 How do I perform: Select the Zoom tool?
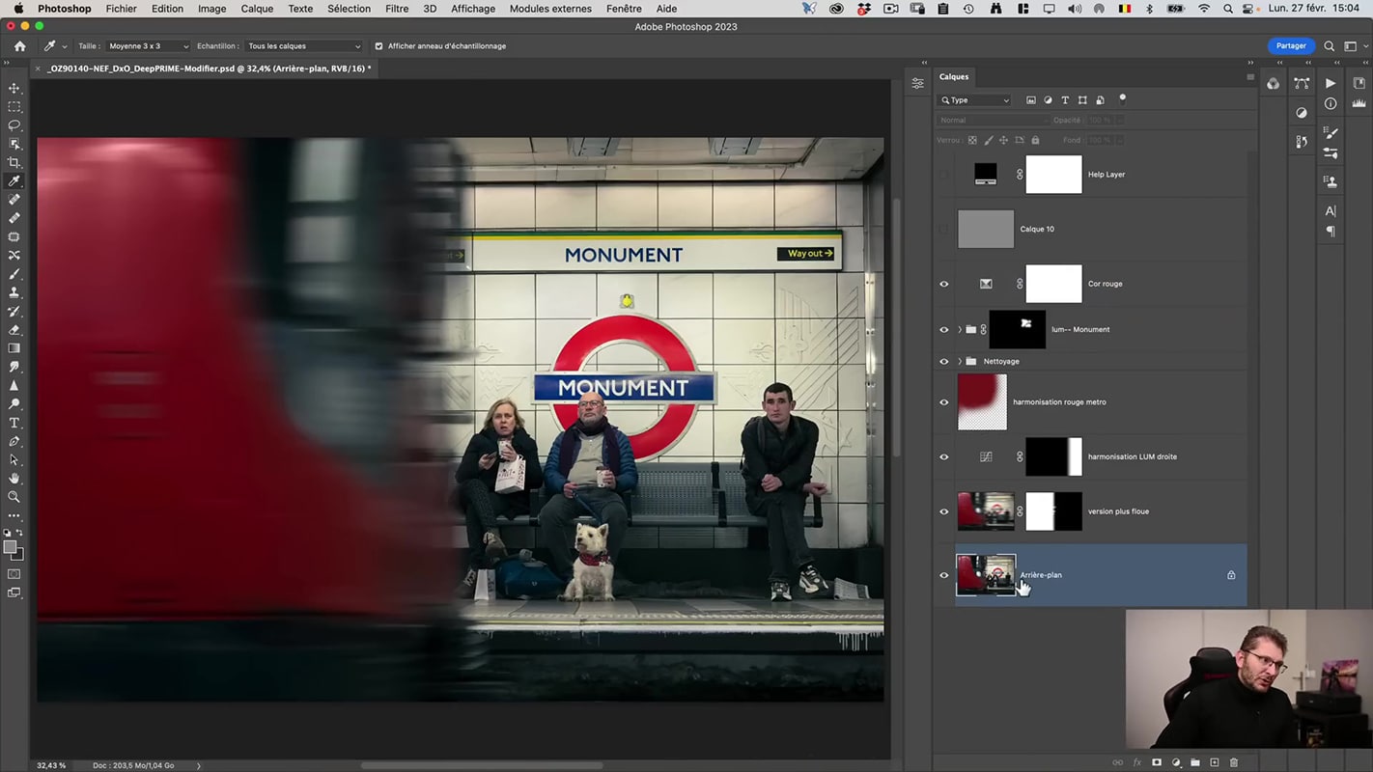click(x=14, y=497)
